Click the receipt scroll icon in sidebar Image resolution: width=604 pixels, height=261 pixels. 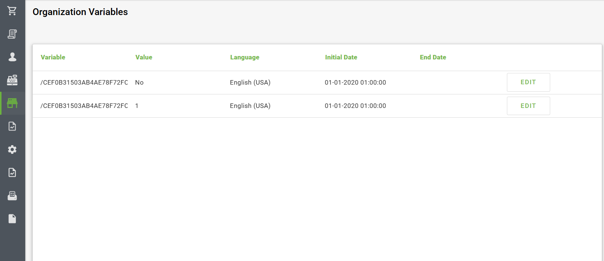[12, 34]
